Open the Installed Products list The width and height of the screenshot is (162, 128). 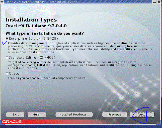(x=74, y=115)
